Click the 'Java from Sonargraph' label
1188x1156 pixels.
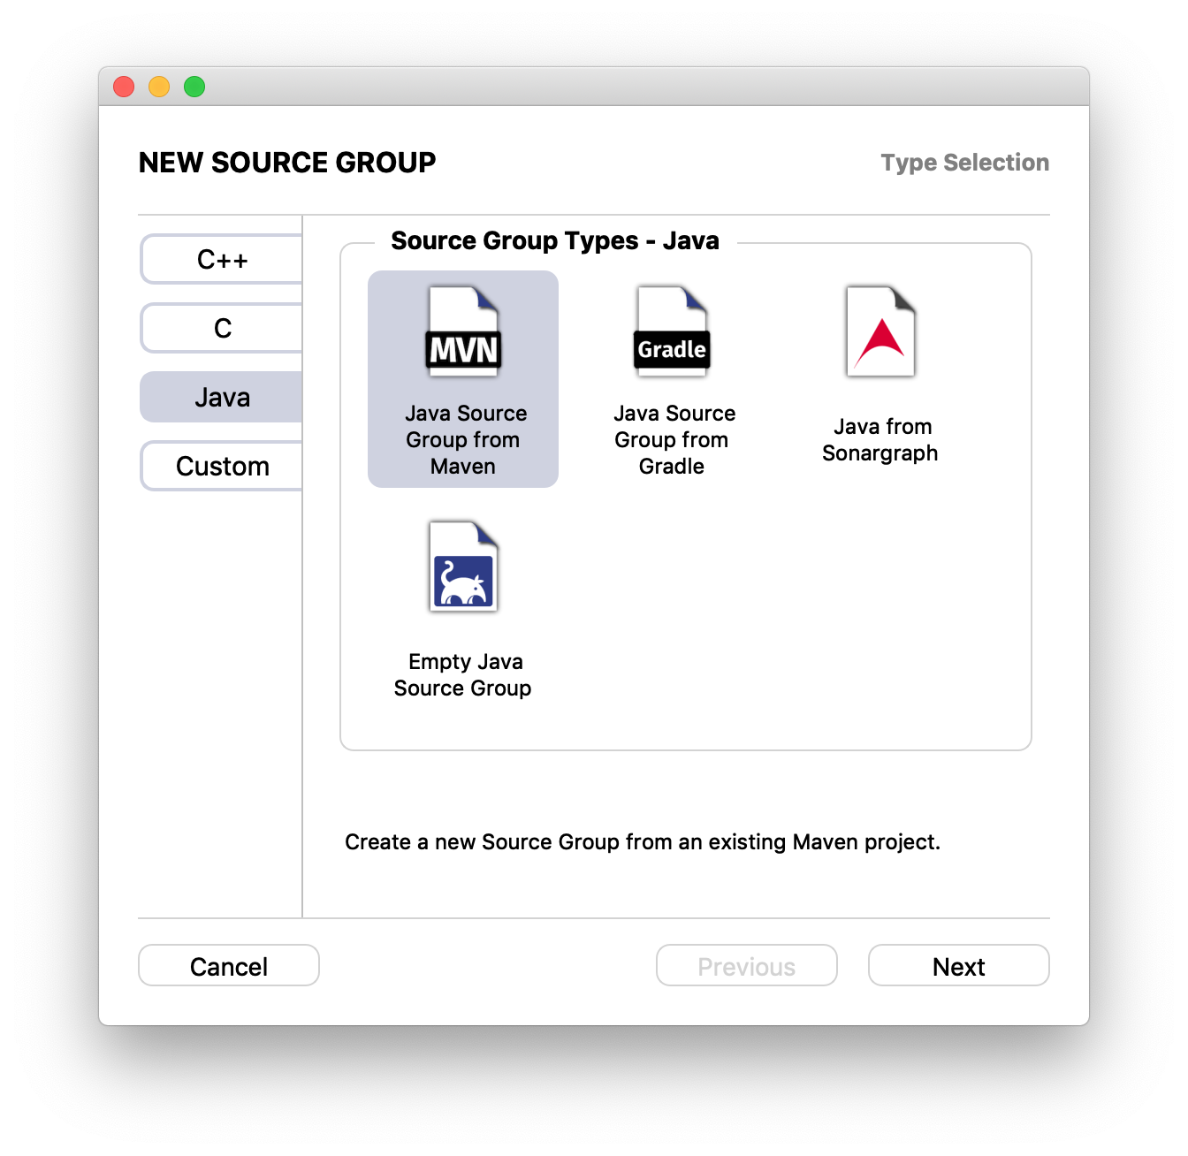[x=880, y=440]
